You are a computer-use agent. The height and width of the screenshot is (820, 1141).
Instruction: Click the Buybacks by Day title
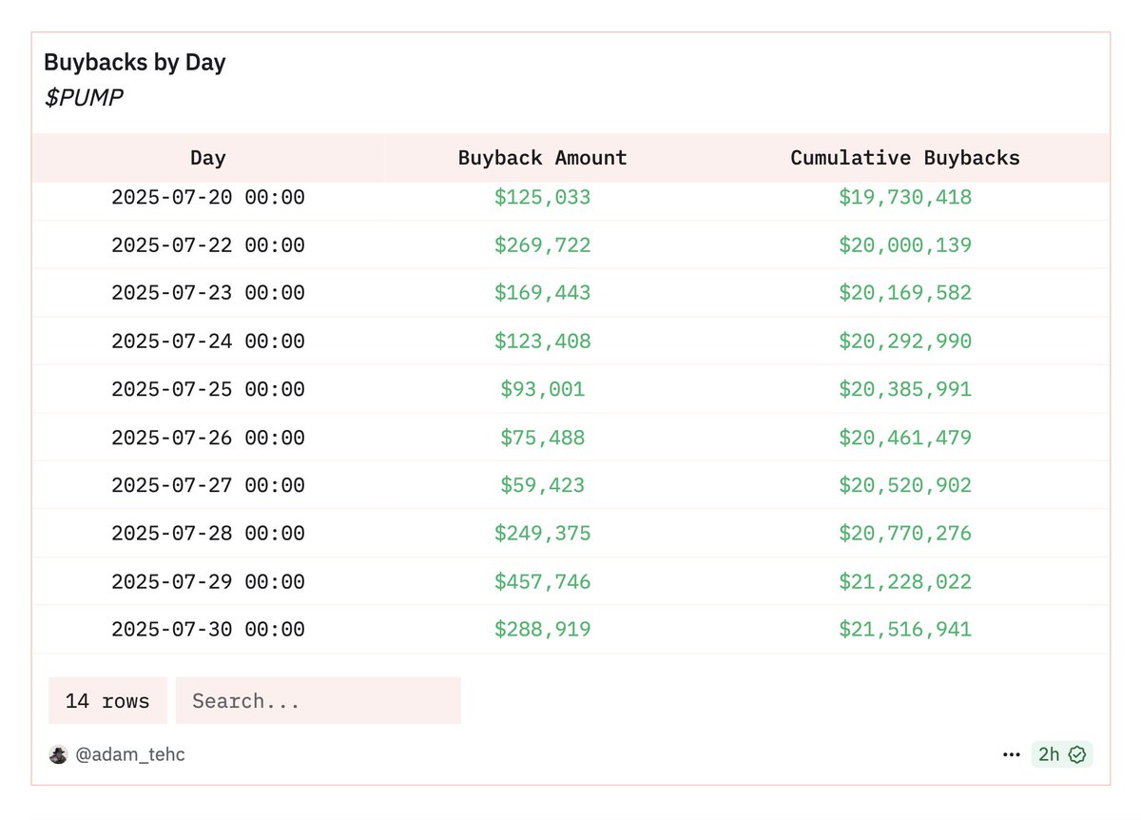[x=134, y=63]
